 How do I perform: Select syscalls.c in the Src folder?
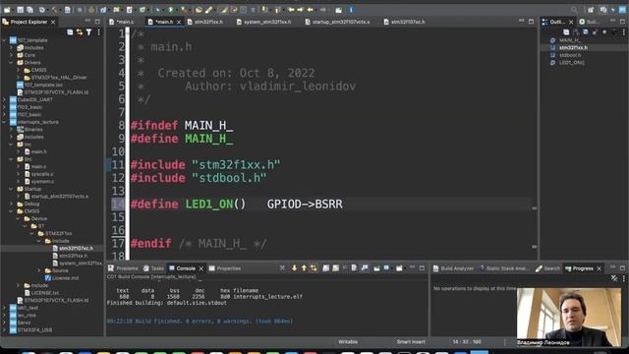pyautogui.click(x=42, y=174)
